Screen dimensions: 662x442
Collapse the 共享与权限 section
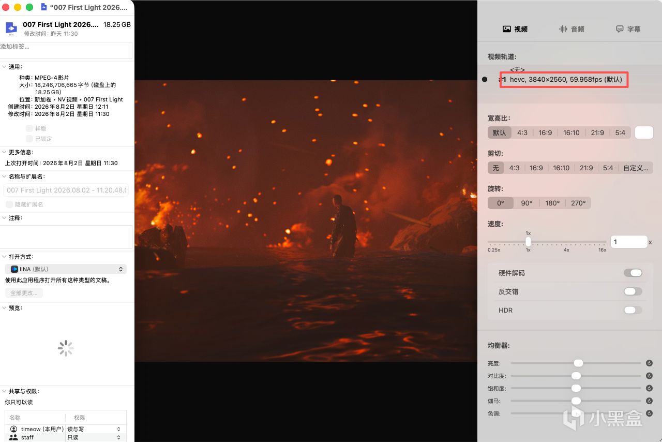click(x=4, y=391)
